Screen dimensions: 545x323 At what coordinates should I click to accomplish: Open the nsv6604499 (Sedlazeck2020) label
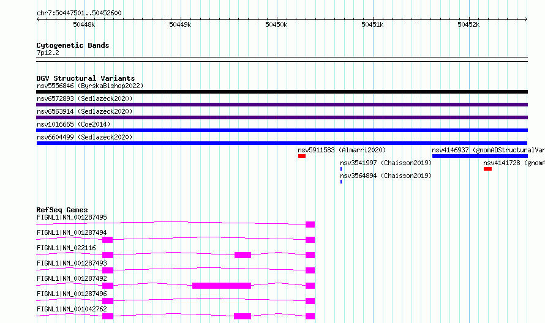[x=85, y=137]
